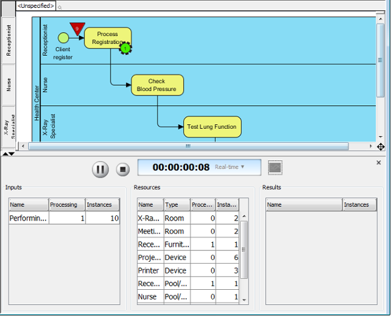The height and width of the screenshot is (316, 391).
Task: Click diagram vertical scrollbar down arrow
Action: pyautogui.click(x=381, y=137)
